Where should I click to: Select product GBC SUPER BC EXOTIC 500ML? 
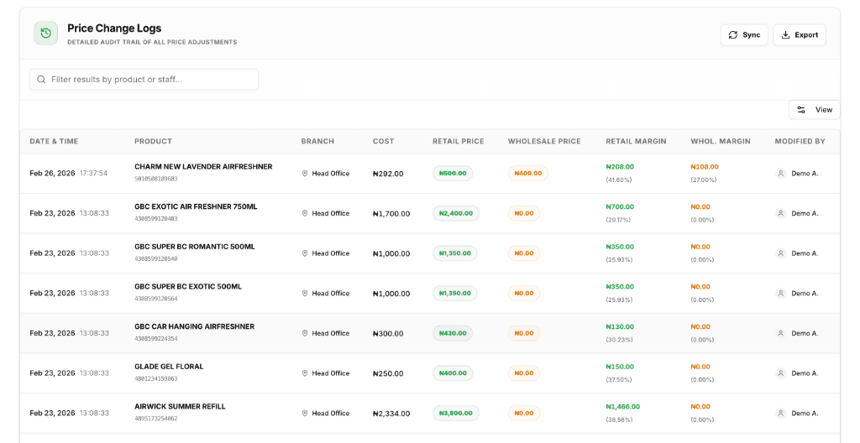tap(188, 287)
